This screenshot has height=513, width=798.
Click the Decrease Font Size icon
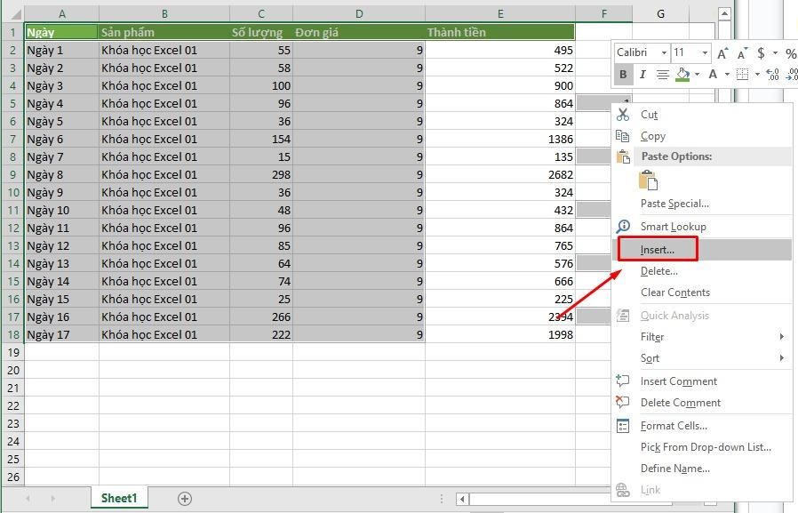tap(744, 52)
